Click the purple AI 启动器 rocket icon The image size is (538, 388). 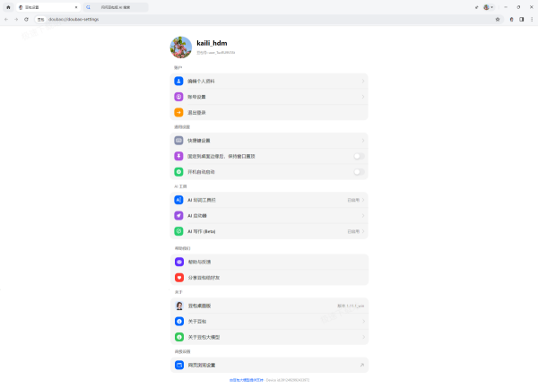(x=179, y=216)
